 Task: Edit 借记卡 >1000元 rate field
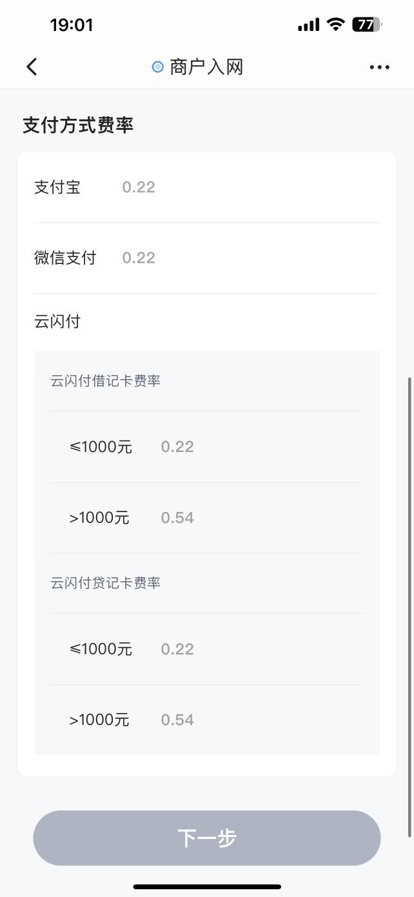[x=261, y=518]
